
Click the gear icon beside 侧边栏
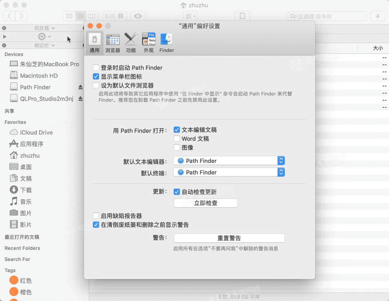(x=4, y=45)
